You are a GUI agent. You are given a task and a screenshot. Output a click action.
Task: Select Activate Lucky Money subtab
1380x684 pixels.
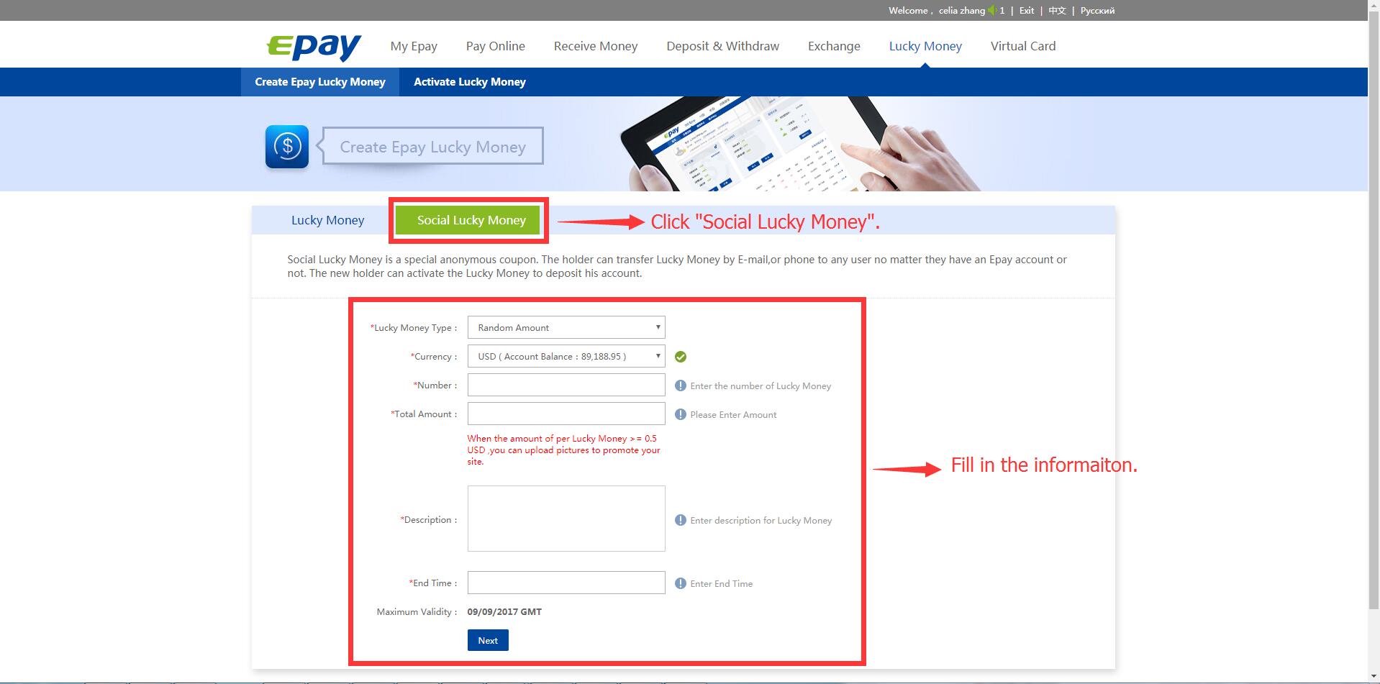pyautogui.click(x=470, y=82)
